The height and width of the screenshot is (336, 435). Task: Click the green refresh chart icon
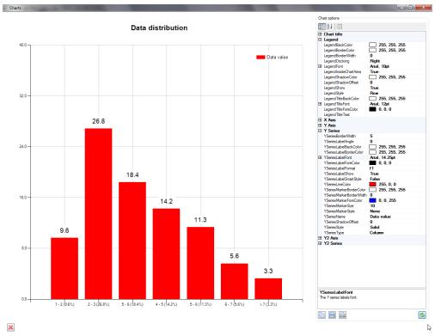pyautogui.click(x=422, y=315)
